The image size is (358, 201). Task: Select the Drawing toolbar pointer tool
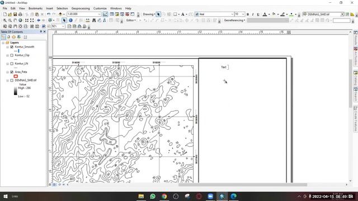click(158, 15)
